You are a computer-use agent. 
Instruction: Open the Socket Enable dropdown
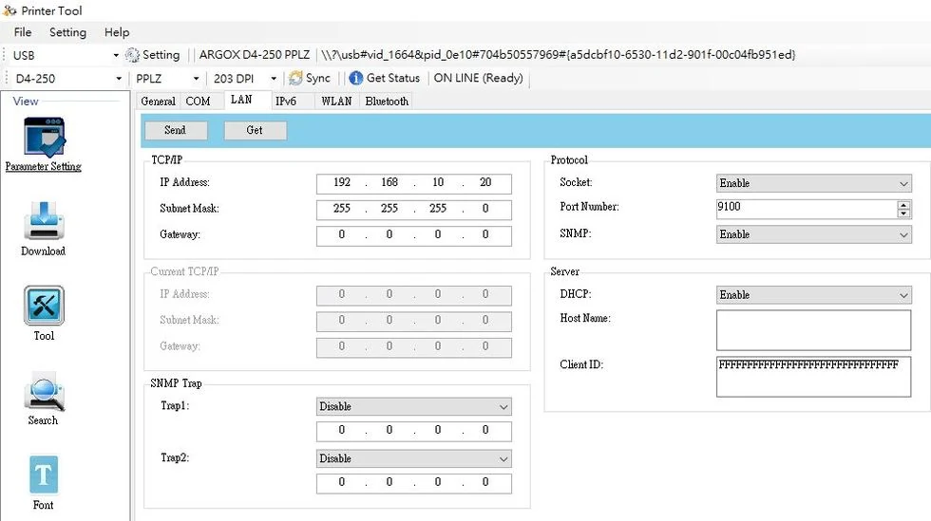pyautogui.click(x=813, y=183)
